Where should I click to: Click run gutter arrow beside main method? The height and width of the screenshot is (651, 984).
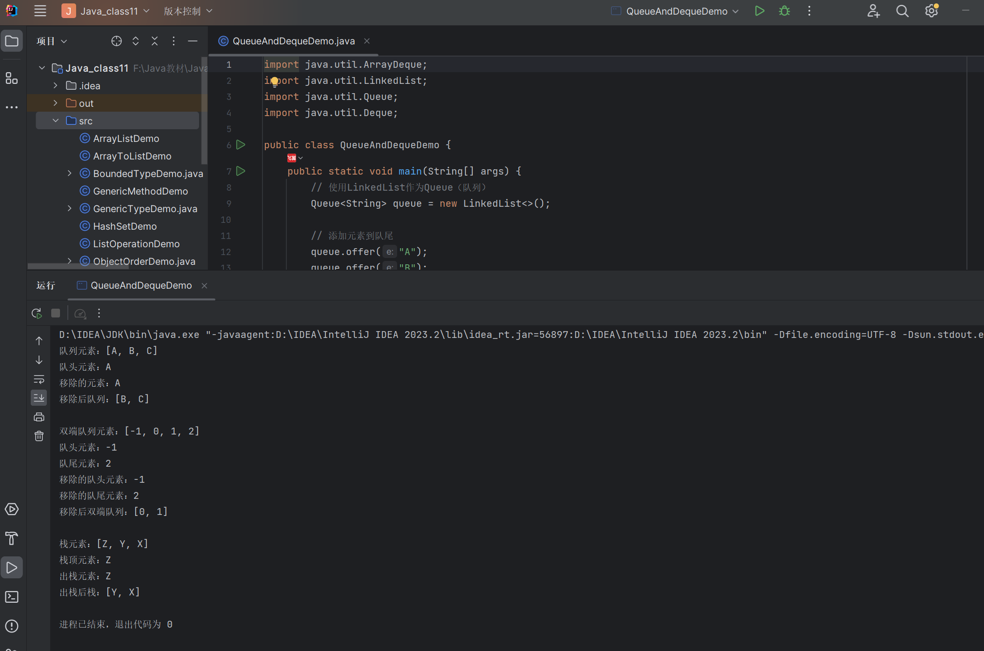click(x=241, y=171)
